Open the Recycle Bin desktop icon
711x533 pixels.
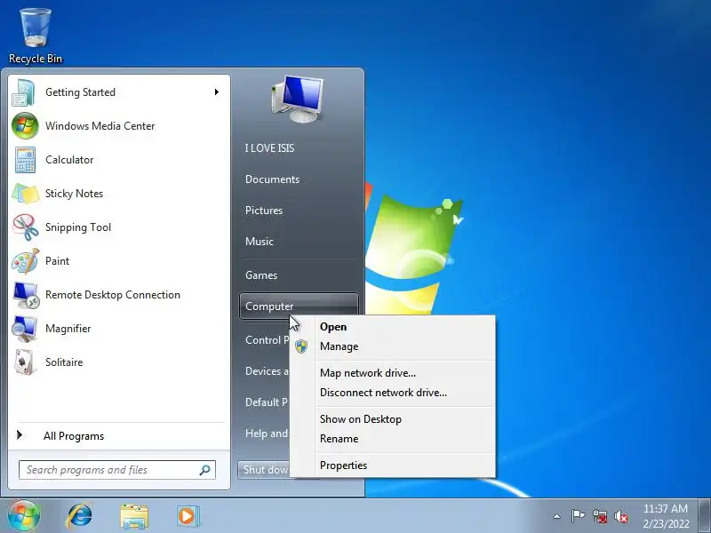pyautogui.click(x=36, y=36)
